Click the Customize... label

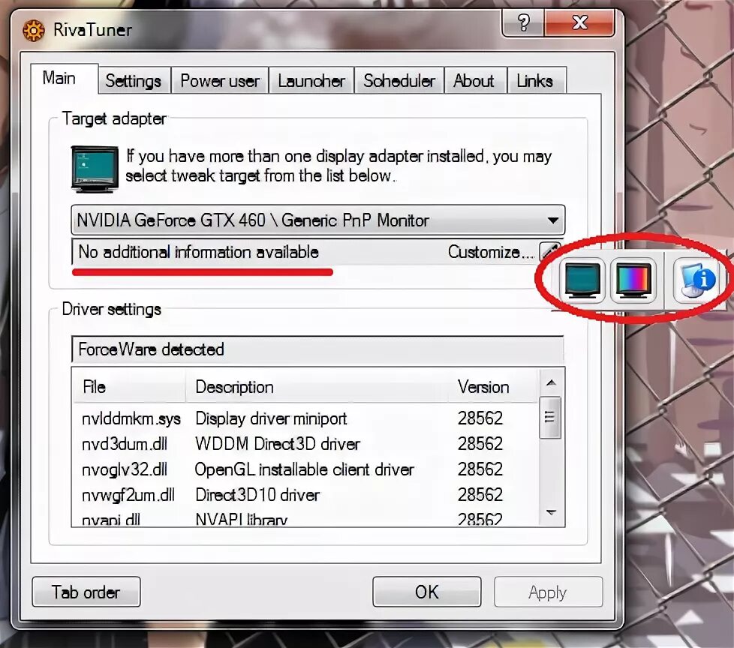(x=491, y=252)
